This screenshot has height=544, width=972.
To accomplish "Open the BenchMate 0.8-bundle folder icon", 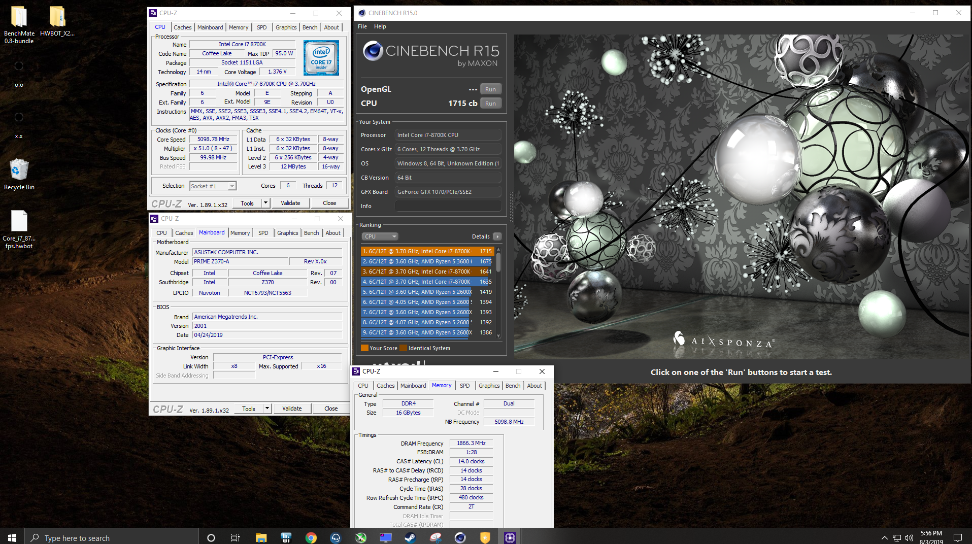I will click(19, 17).
